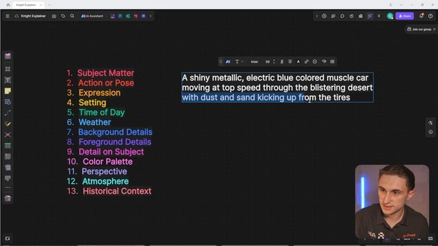The width and height of the screenshot is (438, 246).
Task: Click '4. Setting' list line
Action: click(86, 102)
